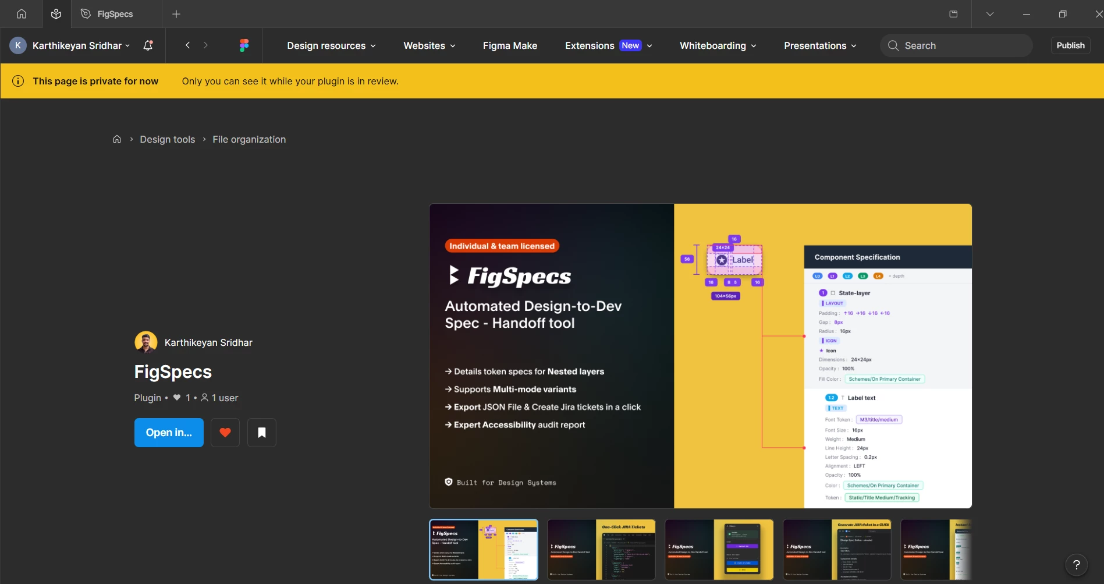The width and height of the screenshot is (1104, 584).
Task: Expand Websites menu
Action: (429, 45)
